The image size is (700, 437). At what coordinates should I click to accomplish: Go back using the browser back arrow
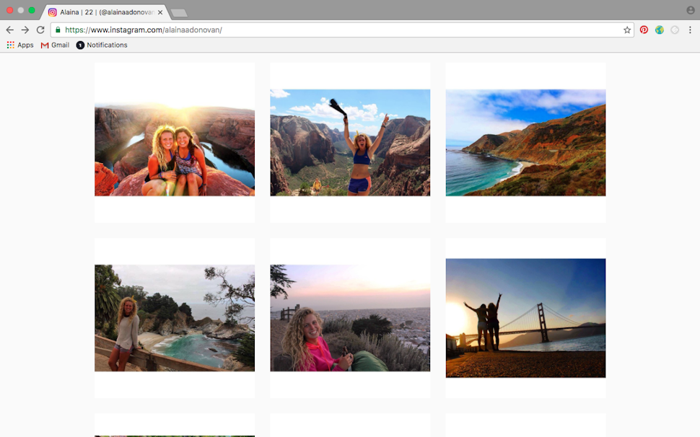[10, 30]
